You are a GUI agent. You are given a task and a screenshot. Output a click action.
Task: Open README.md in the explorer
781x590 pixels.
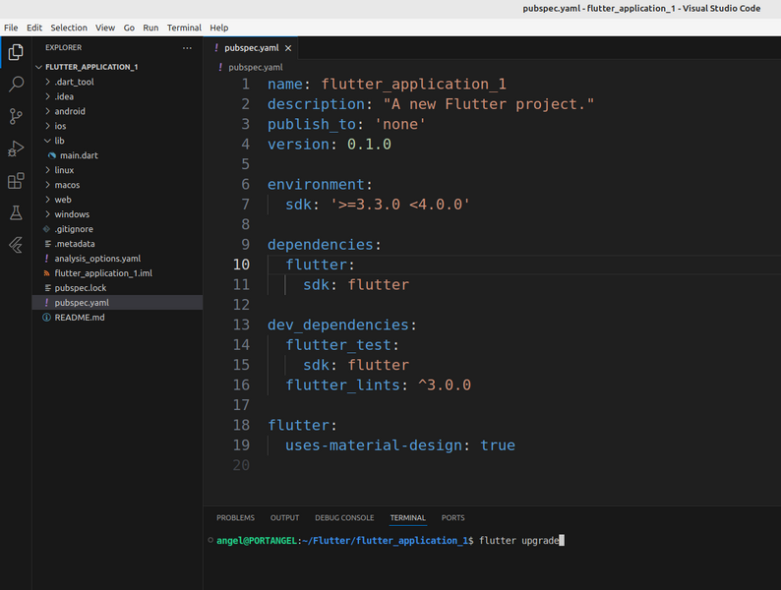tap(80, 318)
